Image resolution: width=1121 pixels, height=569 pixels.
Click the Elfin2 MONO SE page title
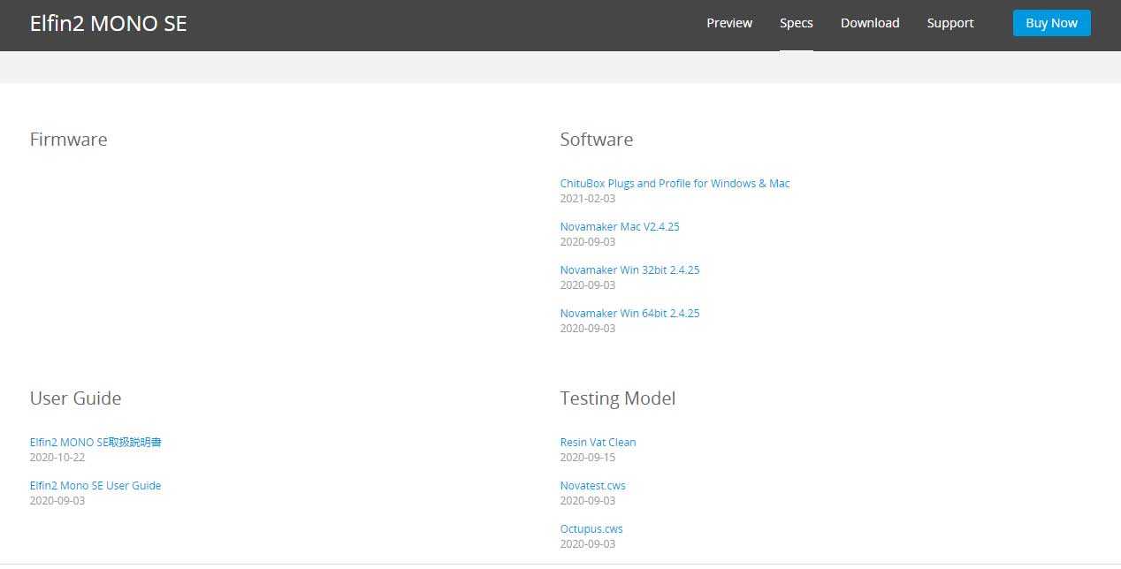(x=108, y=24)
